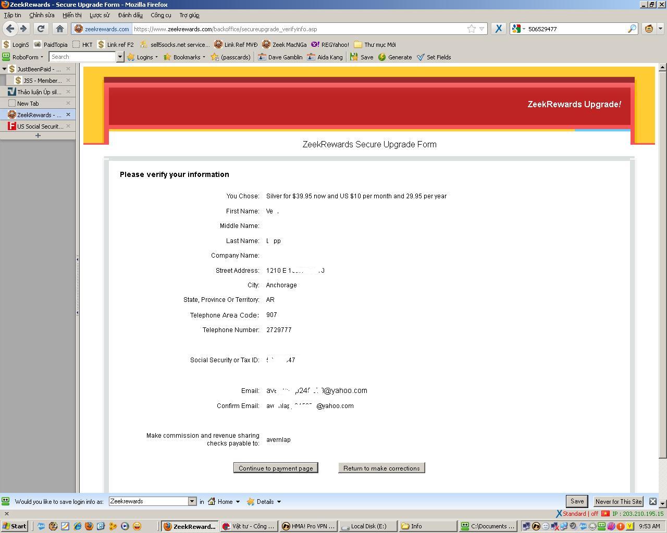Click Save in the RoboForm bar

(x=577, y=501)
